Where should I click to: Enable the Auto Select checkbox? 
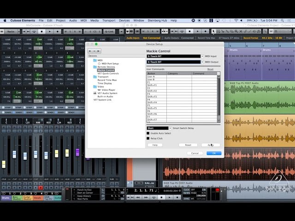(x=148, y=133)
